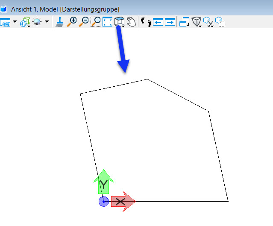
Task: Click the red X axis arrow
Action: (123, 202)
